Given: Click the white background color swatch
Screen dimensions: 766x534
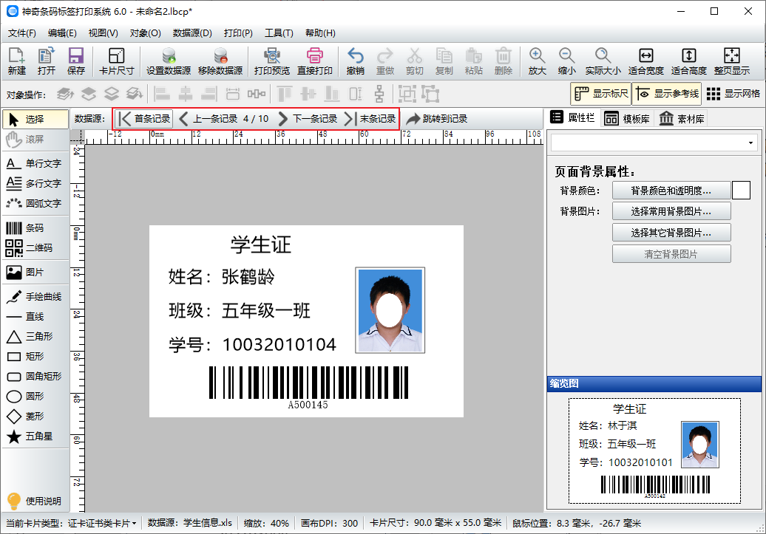Looking at the screenshot, I should click(x=741, y=191).
